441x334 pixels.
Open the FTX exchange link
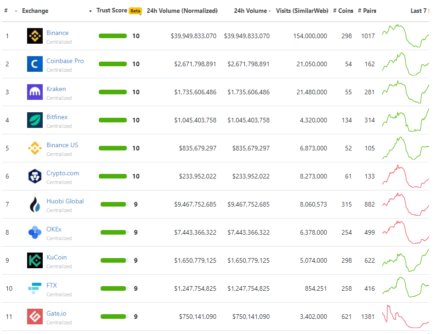51,285
